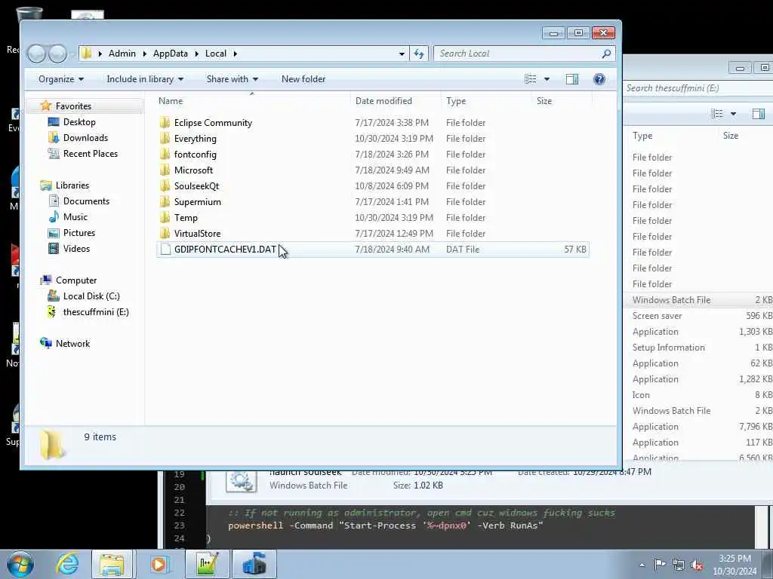Select the fontconfig folder icon
Viewport: 773px width, 579px height.
pos(165,154)
